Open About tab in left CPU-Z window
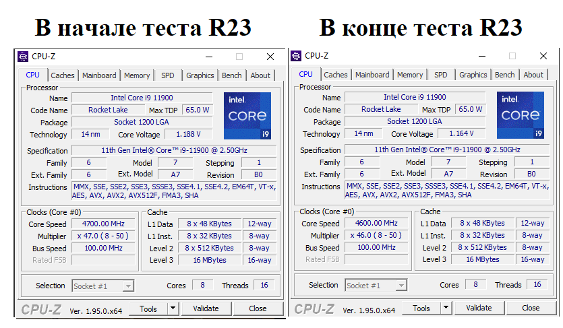This screenshot has height=328, width=563. [x=260, y=75]
